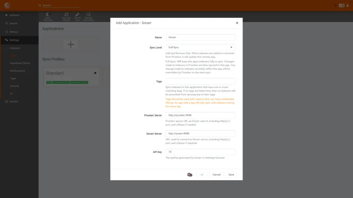Clone the Standard sync profile

click(x=95, y=73)
